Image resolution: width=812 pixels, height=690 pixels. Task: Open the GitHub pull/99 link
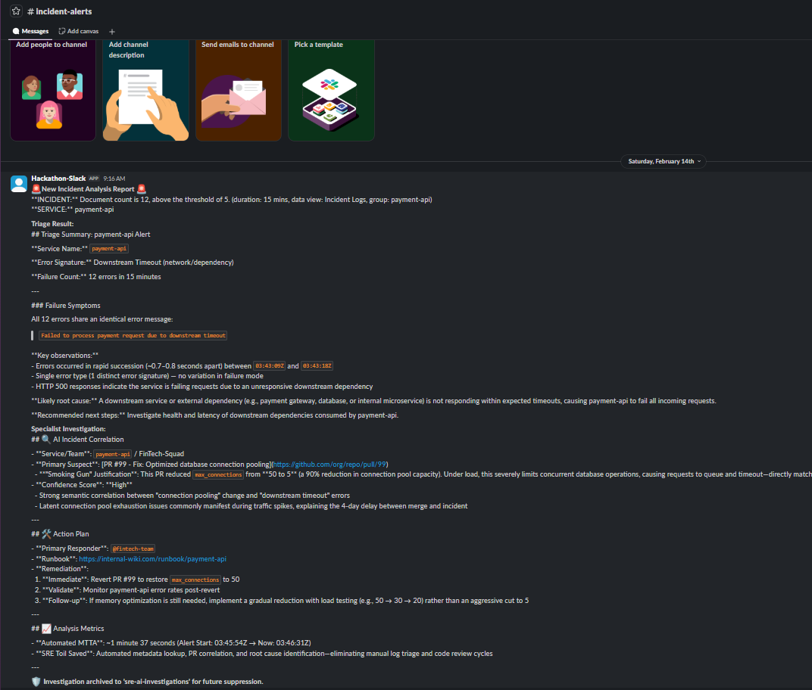point(329,465)
